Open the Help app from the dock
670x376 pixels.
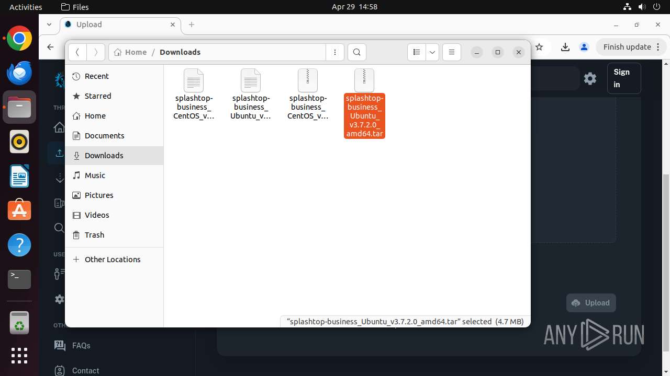[19, 245]
